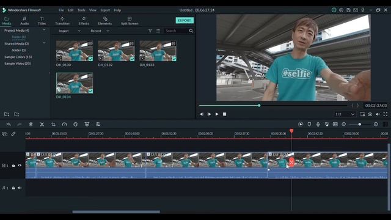Add a marker with the marker icon
This screenshot has height=220, width=391.
tap(309, 124)
